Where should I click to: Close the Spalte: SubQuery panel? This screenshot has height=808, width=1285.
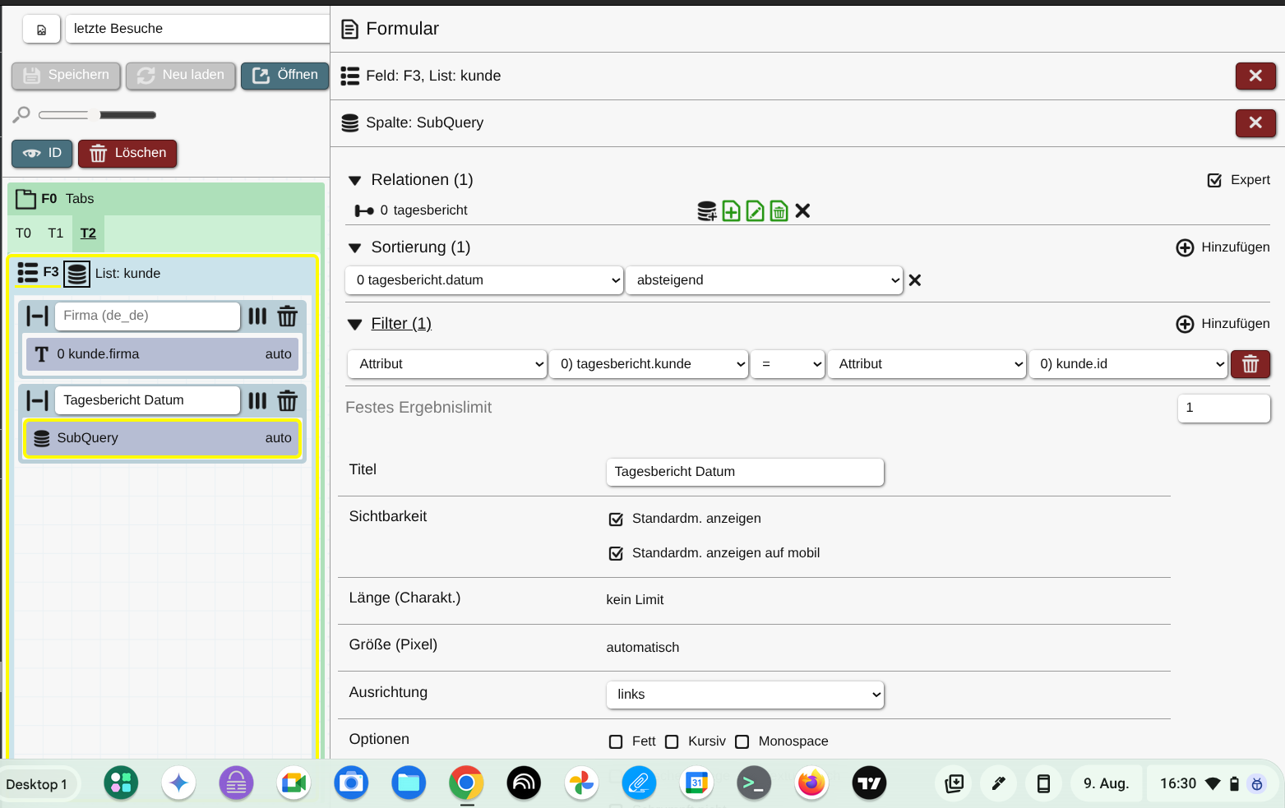1255,123
